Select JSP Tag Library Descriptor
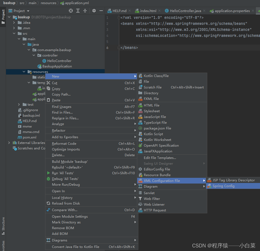Image resolution: width=260 pixels, height=251 pixels. [x=233, y=180]
